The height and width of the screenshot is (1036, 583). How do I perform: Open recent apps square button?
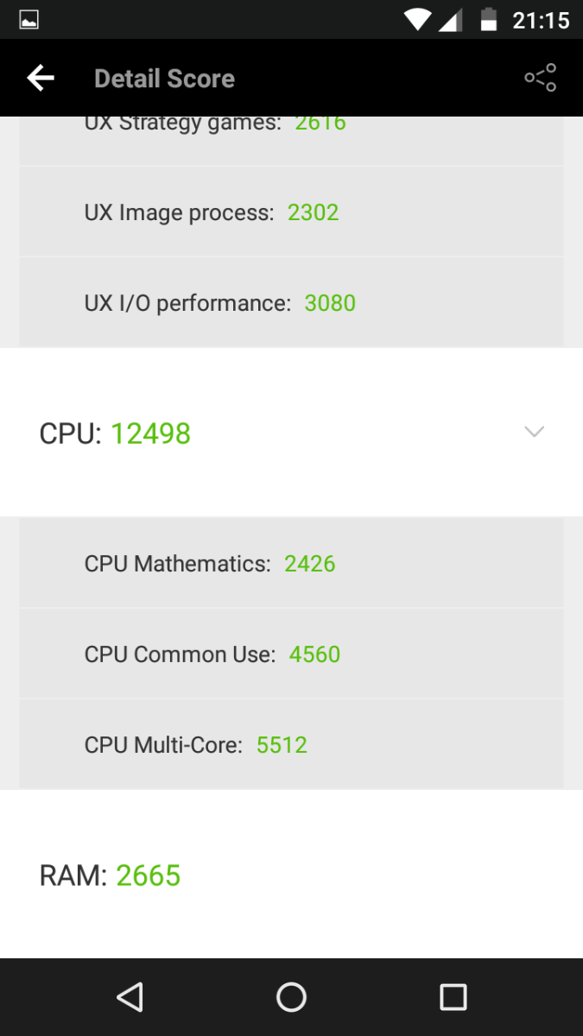tap(453, 997)
